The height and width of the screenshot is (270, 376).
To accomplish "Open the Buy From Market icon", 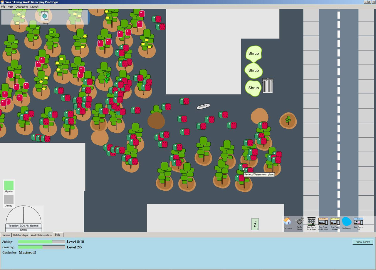I will 335,221.
